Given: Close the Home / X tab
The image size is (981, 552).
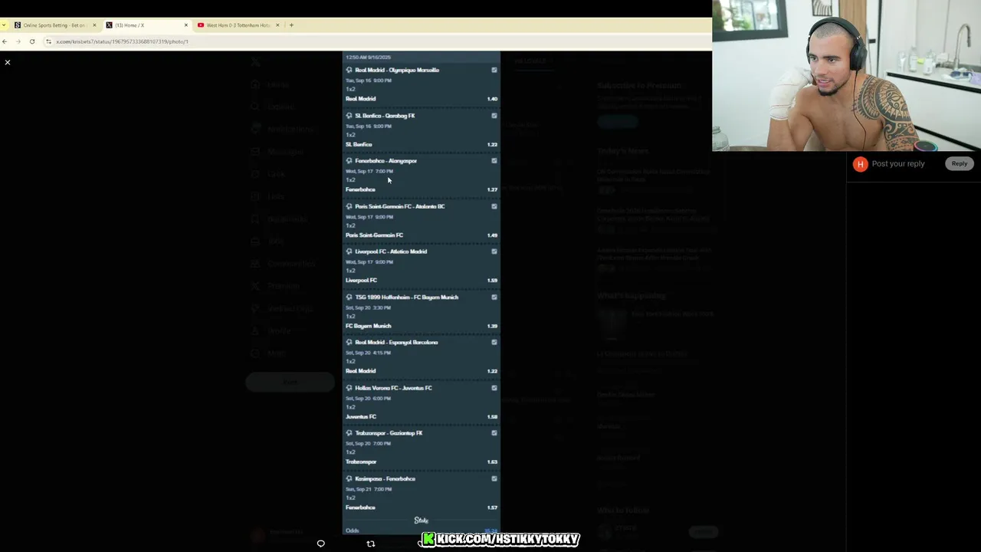Looking at the screenshot, I should tap(185, 25).
